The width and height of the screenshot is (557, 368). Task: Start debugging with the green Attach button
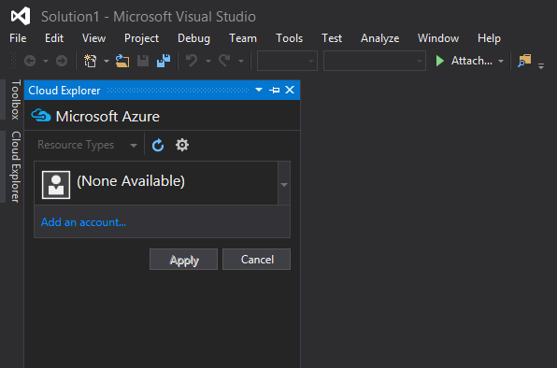pyautogui.click(x=464, y=61)
